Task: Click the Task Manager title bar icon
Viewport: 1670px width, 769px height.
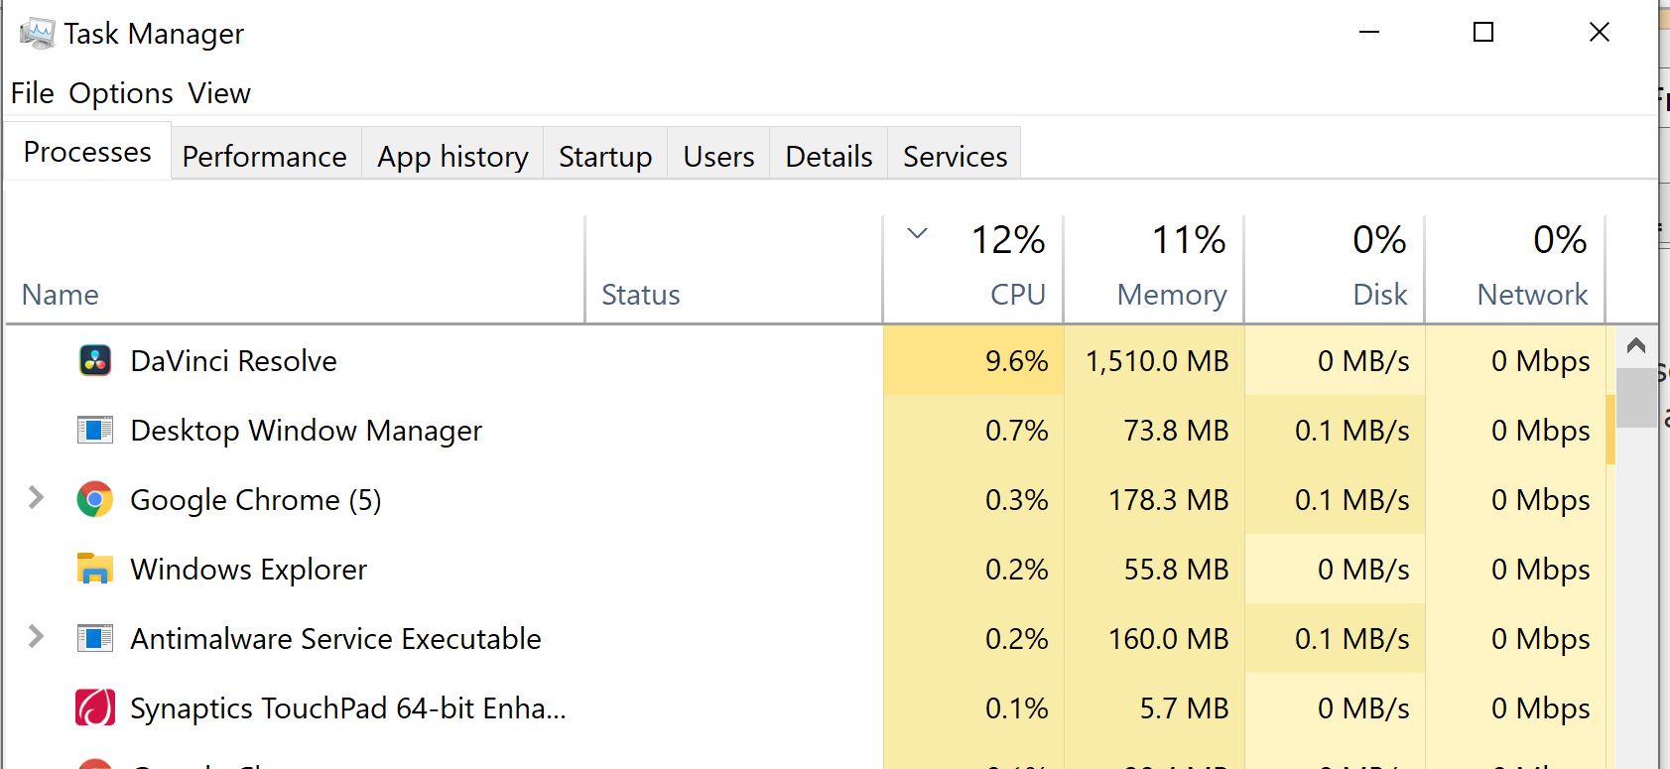Action: (37, 33)
